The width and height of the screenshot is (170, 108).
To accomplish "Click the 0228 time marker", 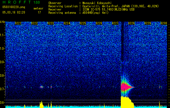I will 131,23.
